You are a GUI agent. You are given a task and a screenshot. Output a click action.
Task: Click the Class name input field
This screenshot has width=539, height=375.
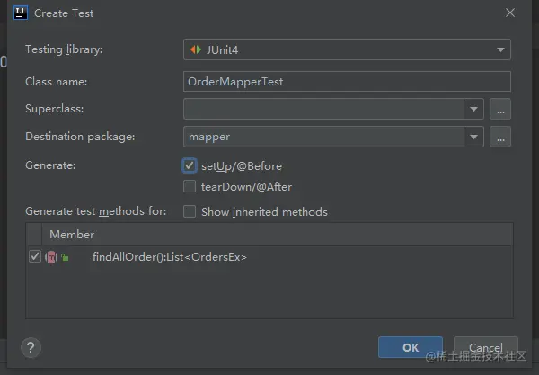[347, 81]
